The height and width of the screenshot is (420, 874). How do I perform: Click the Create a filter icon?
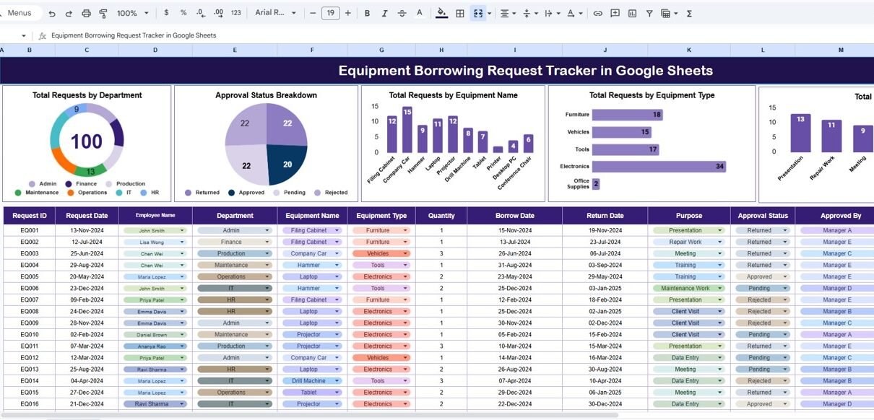coord(649,13)
